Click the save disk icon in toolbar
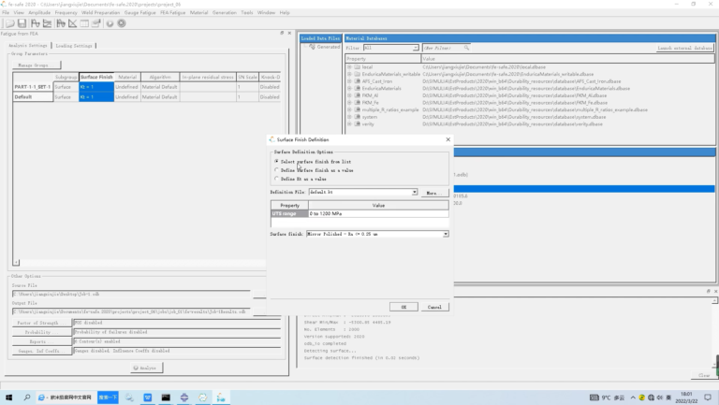719x405 pixels. pyautogui.click(x=22, y=23)
